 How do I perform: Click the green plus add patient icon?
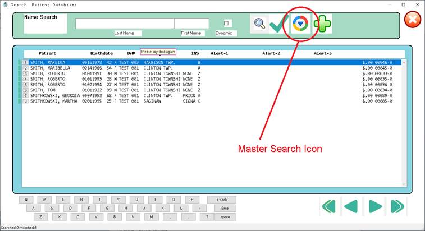point(322,24)
